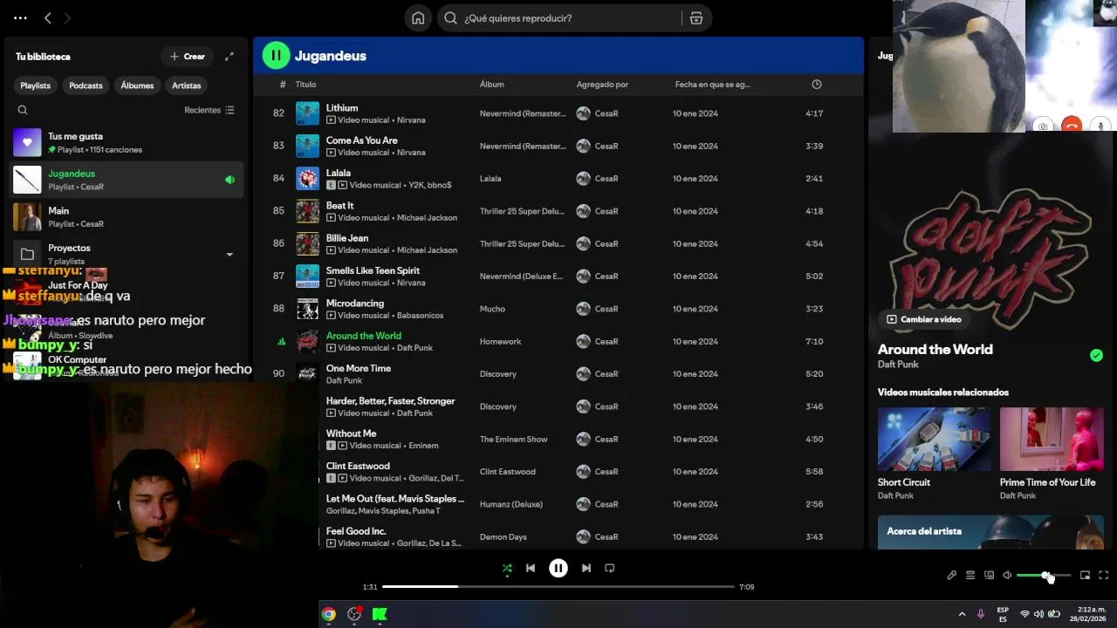Expand the Proyectos folder arrow
Viewport: 1117px width, 628px height.
click(x=230, y=255)
